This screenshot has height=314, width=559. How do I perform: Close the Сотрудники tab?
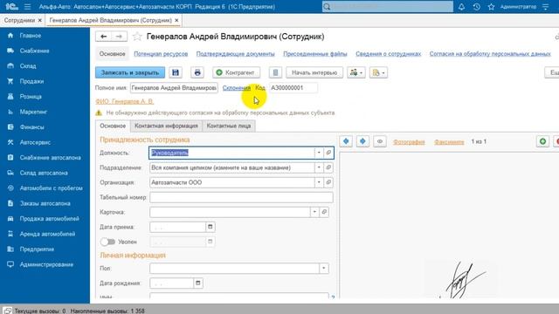(40, 20)
